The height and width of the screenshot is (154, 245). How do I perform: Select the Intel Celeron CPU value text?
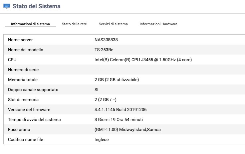[x=143, y=60]
